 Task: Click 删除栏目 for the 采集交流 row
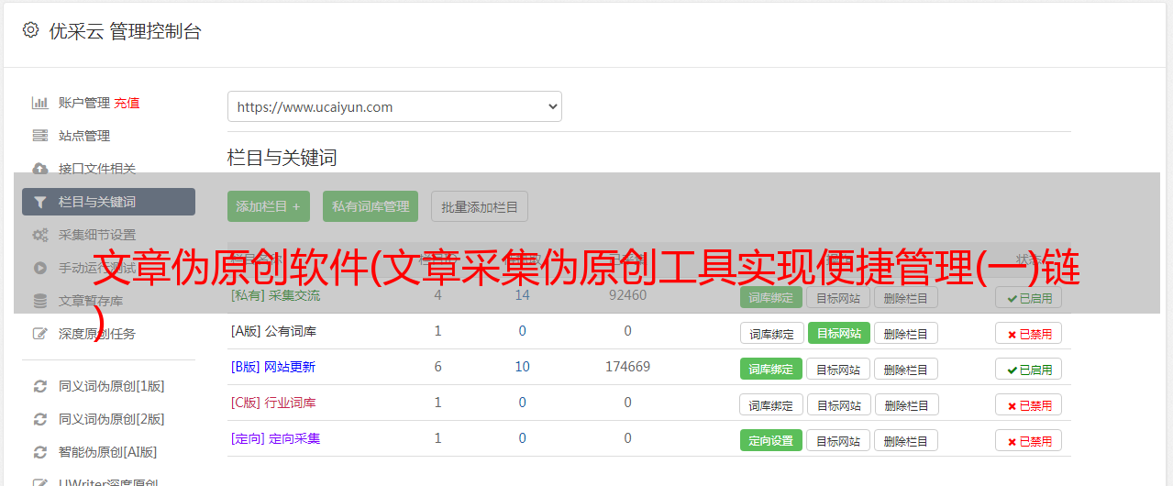click(906, 297)
